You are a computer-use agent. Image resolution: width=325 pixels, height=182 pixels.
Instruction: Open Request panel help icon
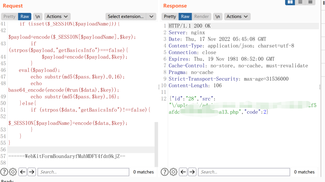[x=4, y=172]
